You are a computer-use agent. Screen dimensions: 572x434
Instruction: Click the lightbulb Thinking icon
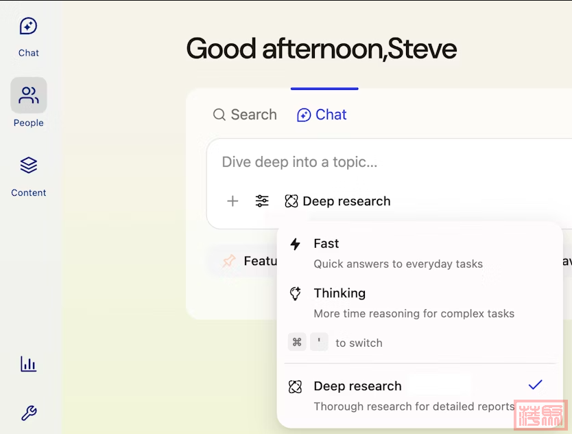[x=296, y=294]
